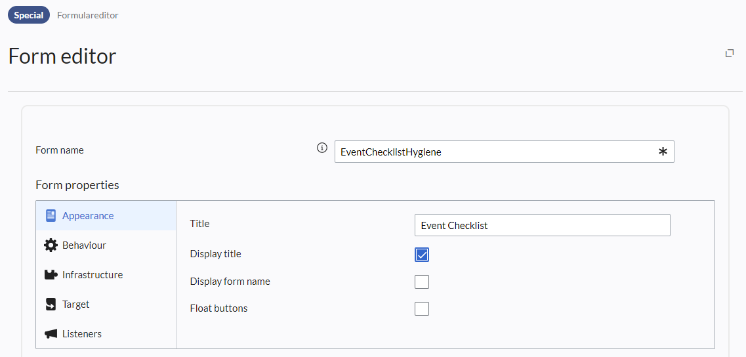Click the required asterisk in Form name field
Screen dimensions: 746x357
click(x=663, y=152)
